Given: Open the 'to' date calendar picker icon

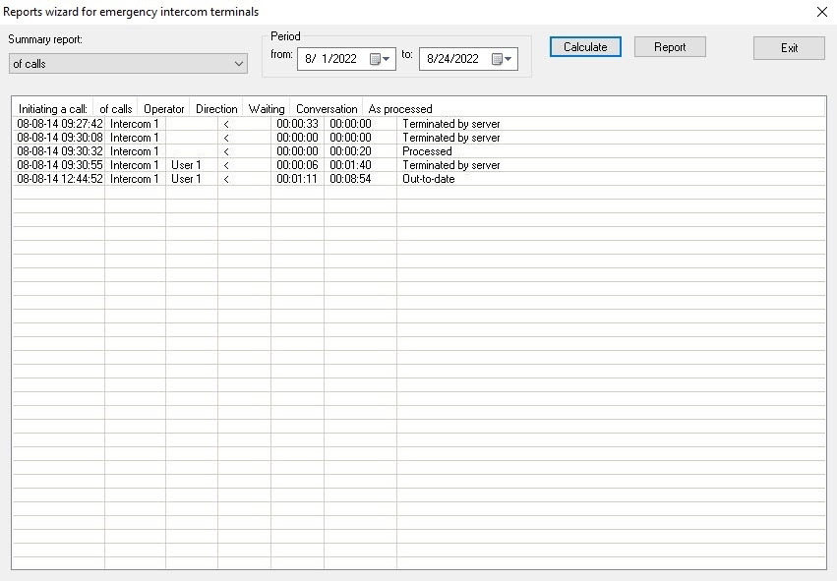Looking at the screenshot, I should pyautogui.click(x=502, y=59).
